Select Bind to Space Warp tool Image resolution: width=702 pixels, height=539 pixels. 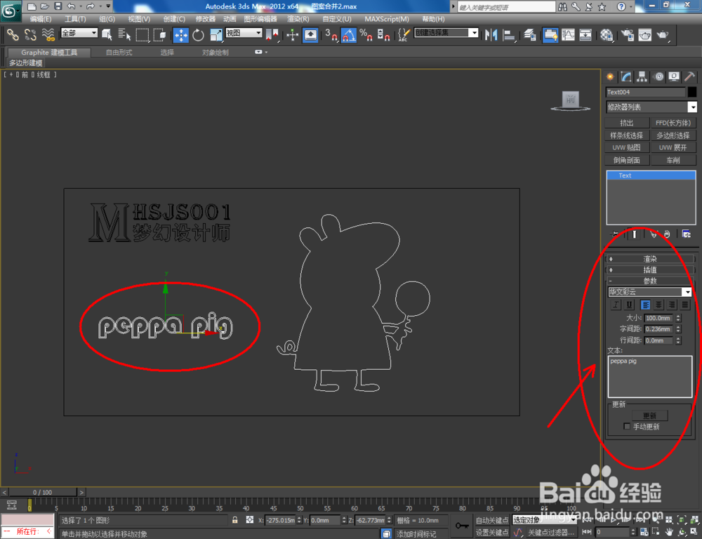(x=48, y=34)
